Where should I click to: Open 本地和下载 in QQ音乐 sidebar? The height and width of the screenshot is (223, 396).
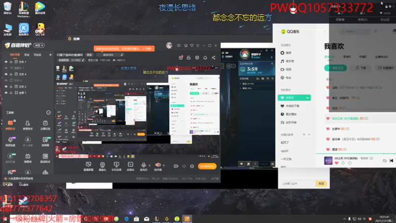coord(290,106)
